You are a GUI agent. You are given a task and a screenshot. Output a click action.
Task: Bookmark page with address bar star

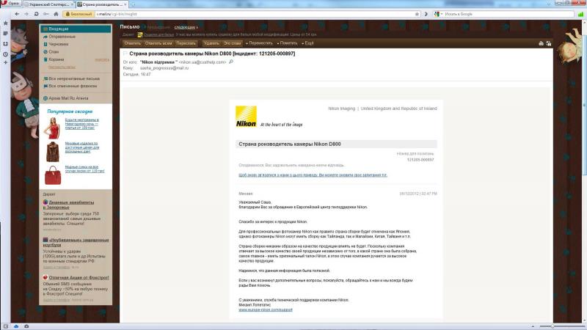pyautogui.click(x=417, y=14)
